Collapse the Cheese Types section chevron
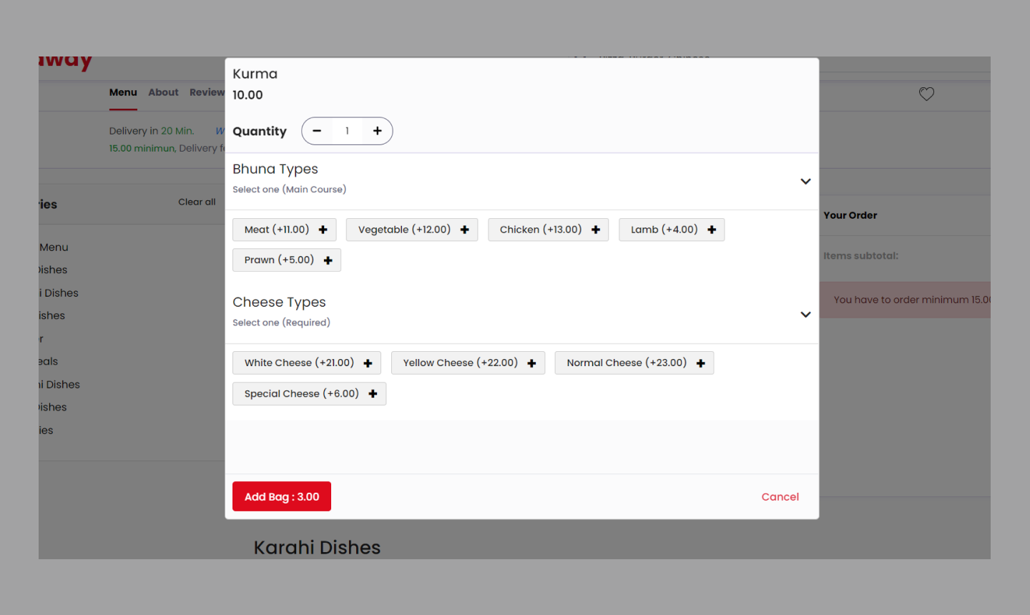The height and width of the screenshot is (615, 1030). pos(805,315)
